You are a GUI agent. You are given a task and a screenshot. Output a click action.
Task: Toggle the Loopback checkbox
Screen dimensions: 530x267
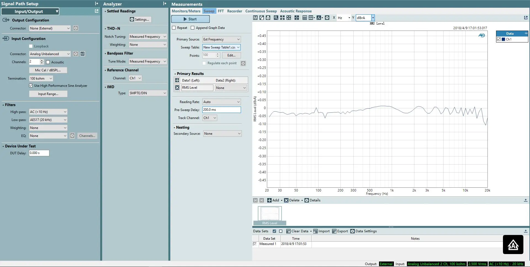click(x=31, y=46)
